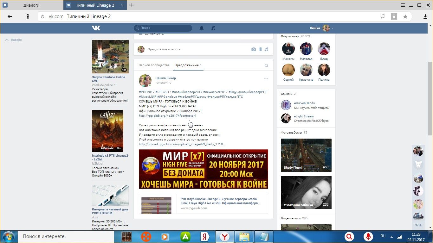This screenshot has height=243, width=433.
Task: Open File Explorer from the taskbar
Action: (x=244, y=236)
